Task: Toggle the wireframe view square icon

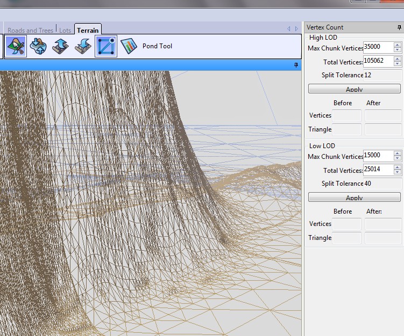Action: click(106, 46)
